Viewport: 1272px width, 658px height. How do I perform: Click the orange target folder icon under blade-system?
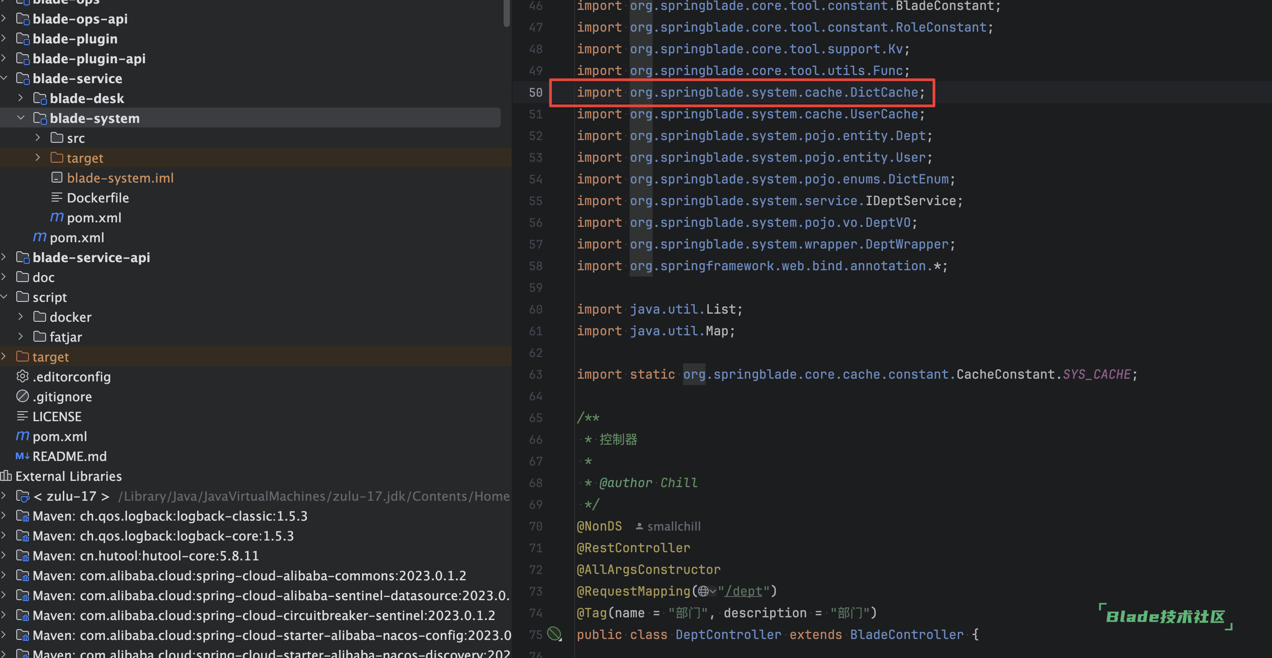point(57,158)
